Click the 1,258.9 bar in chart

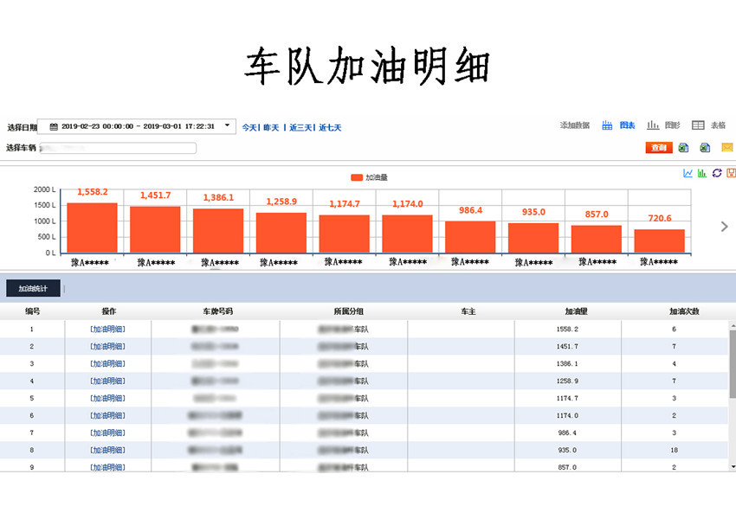tap(281, 233)
